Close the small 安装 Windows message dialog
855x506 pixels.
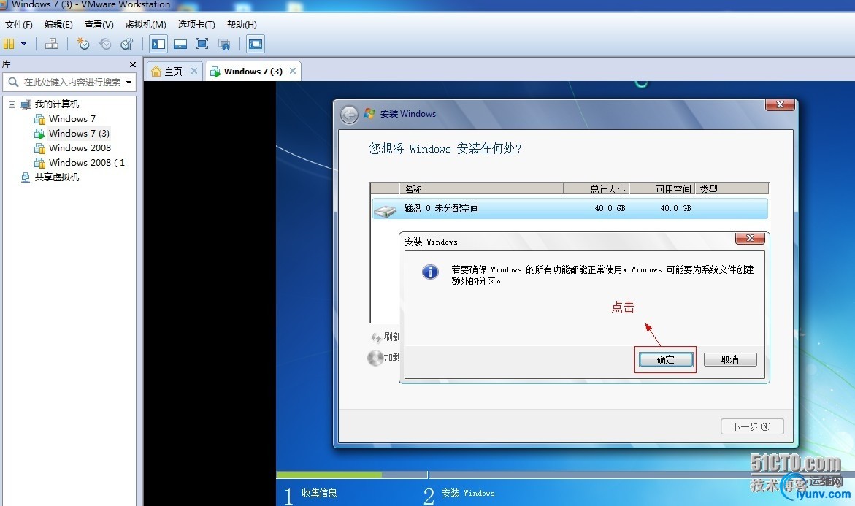(750, 238)
